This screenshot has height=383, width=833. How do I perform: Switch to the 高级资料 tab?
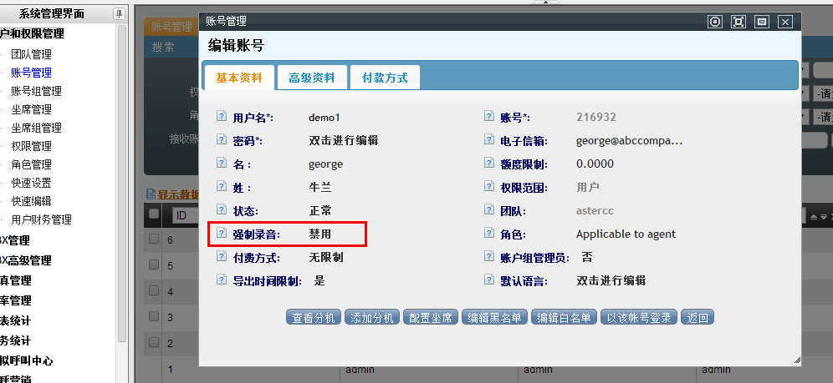(311, 78)
